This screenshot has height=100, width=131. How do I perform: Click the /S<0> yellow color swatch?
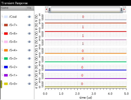click(6, 84)
